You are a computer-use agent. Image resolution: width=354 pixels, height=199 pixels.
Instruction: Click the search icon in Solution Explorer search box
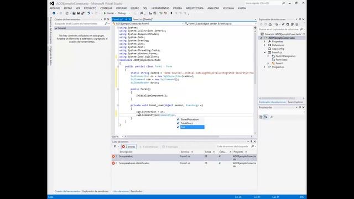pos(301,29)
